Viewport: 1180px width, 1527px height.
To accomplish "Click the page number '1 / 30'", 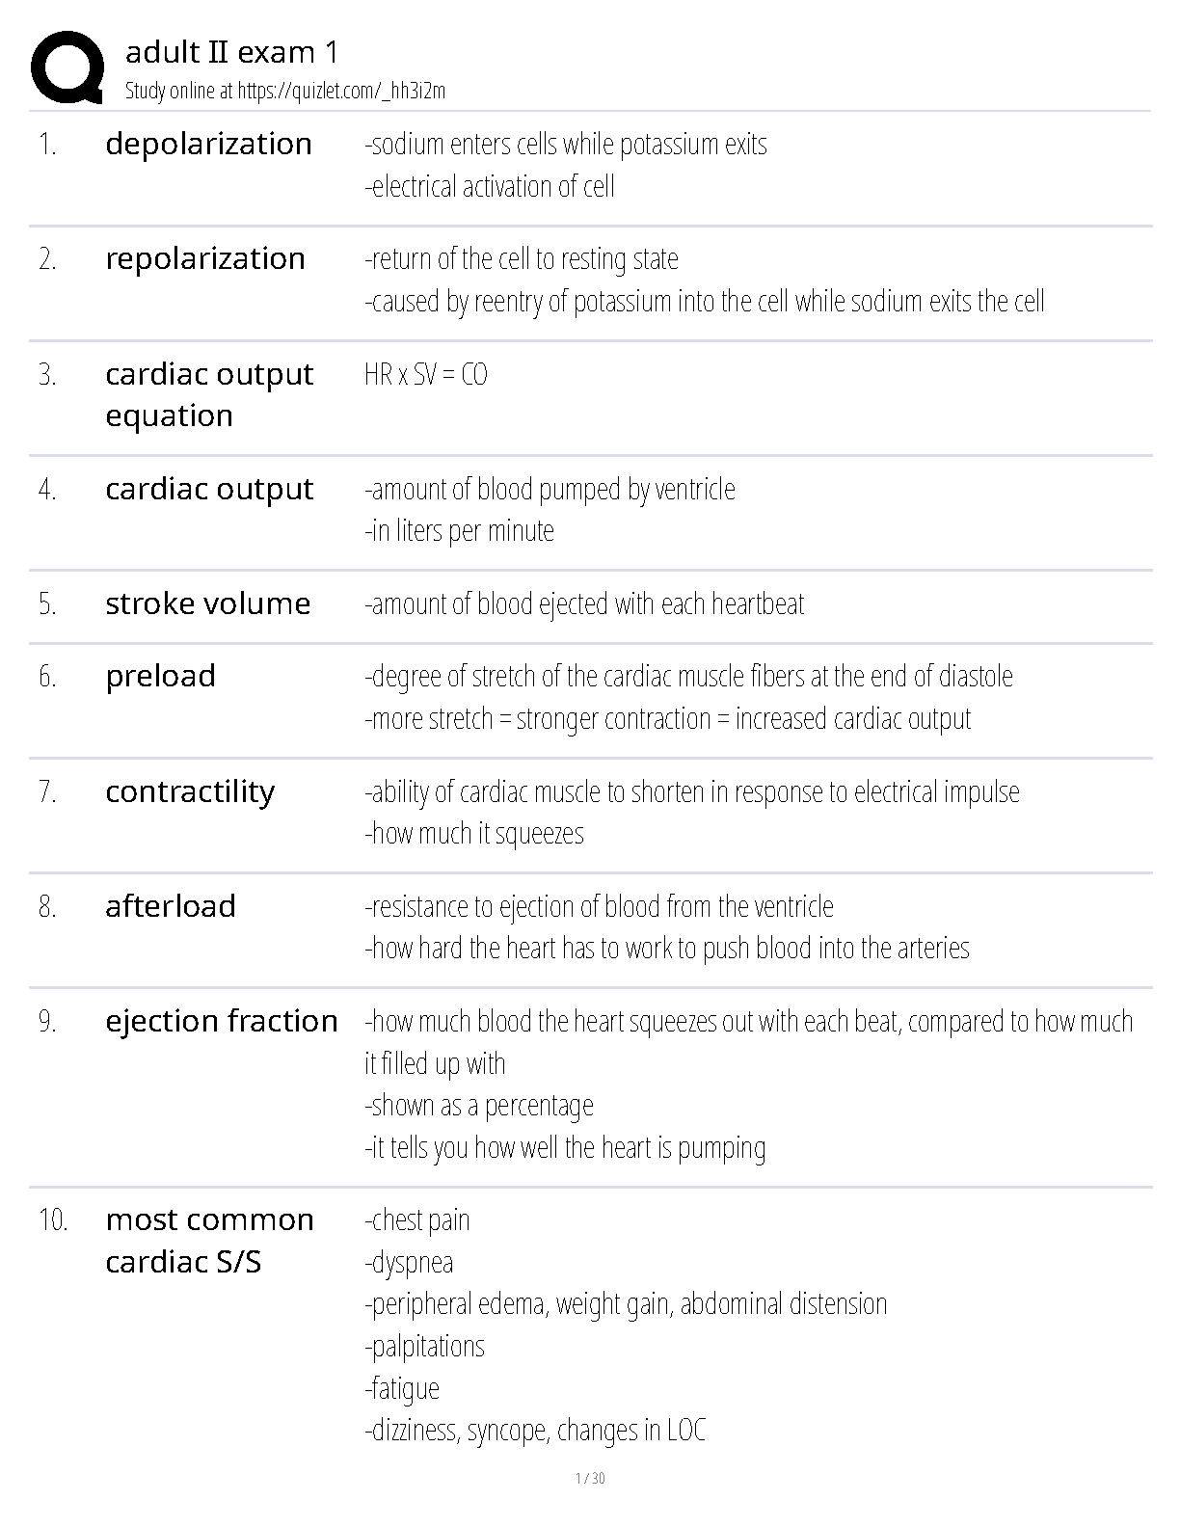I will [x=590, y=1478].
